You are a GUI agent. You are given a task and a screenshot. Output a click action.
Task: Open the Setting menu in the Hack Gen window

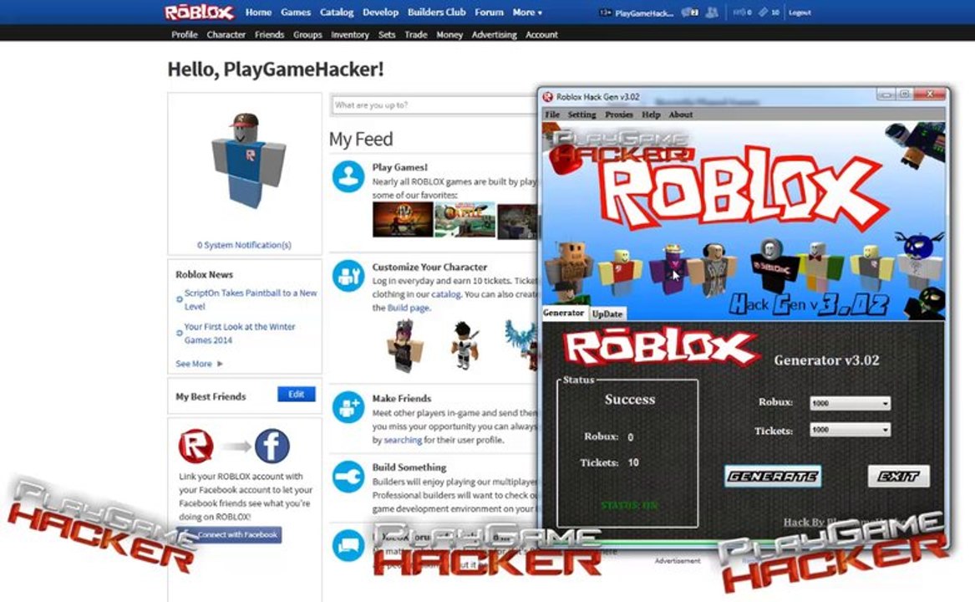(x=582, y=115)
